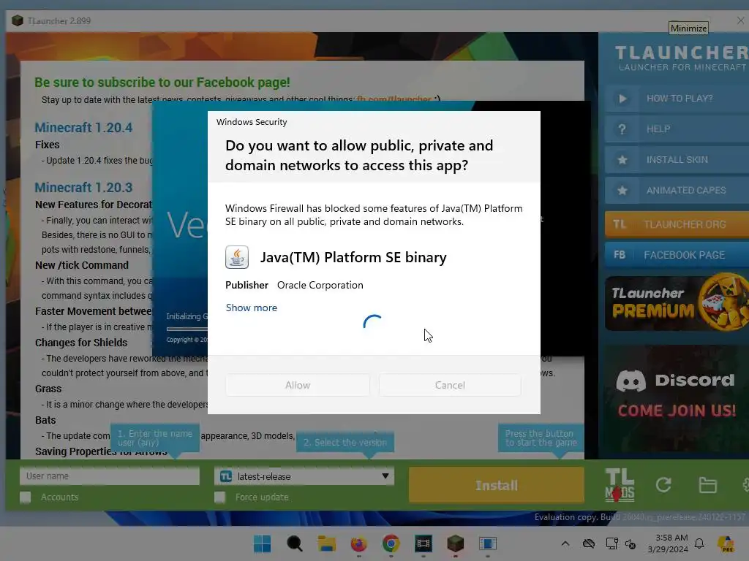Click the blue window app on taskbar

[x=488, y=543]
